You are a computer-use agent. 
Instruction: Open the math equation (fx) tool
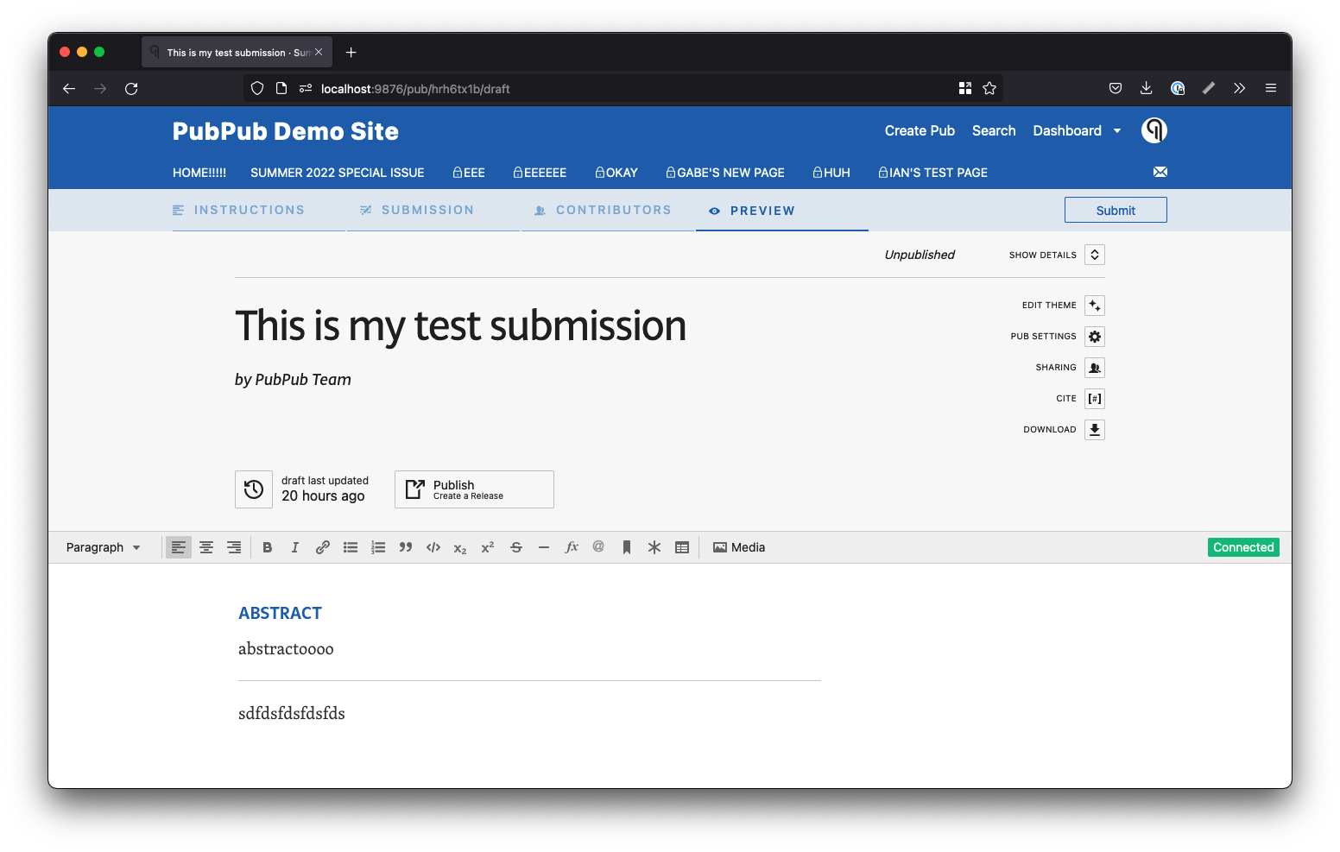[571, 546]
